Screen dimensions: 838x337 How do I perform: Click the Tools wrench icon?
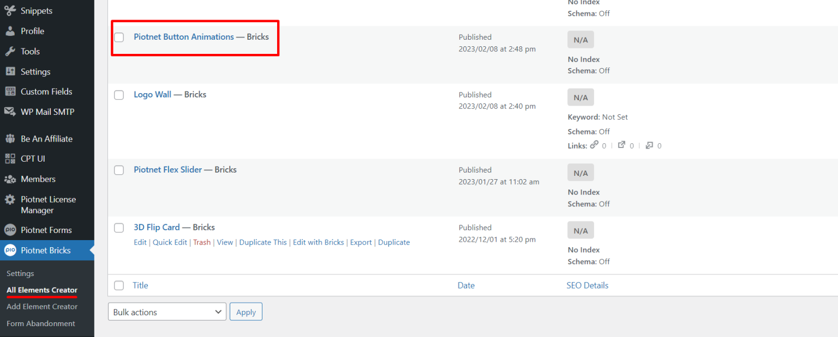[x=10, y=51]
